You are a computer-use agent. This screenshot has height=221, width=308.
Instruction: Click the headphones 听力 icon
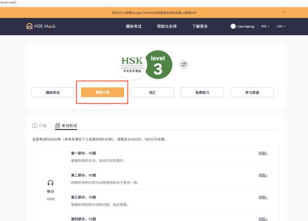pyautogui.click(x=51, y=183)
